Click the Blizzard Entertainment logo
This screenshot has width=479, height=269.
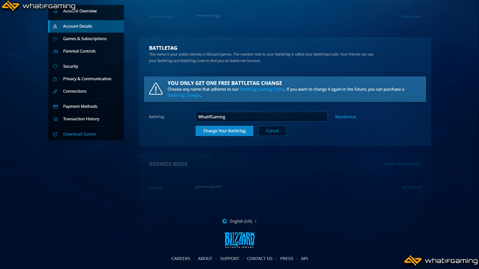239,240
